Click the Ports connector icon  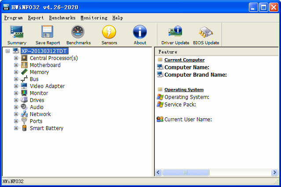tap(24, 121)
